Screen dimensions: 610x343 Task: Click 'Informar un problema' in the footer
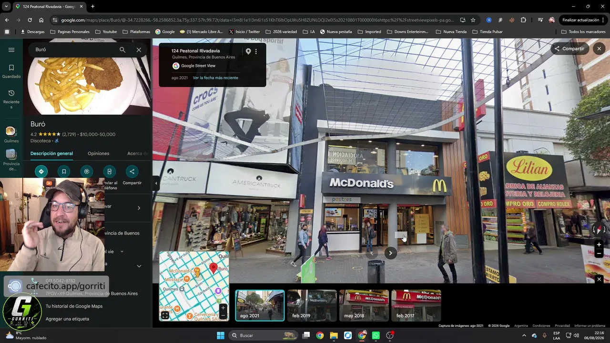(590, 326)
